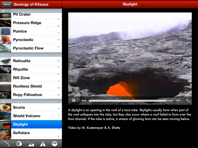Open the ABC alphabetical index tab
The width and height of the screenshot is (198, 148).
7,143
